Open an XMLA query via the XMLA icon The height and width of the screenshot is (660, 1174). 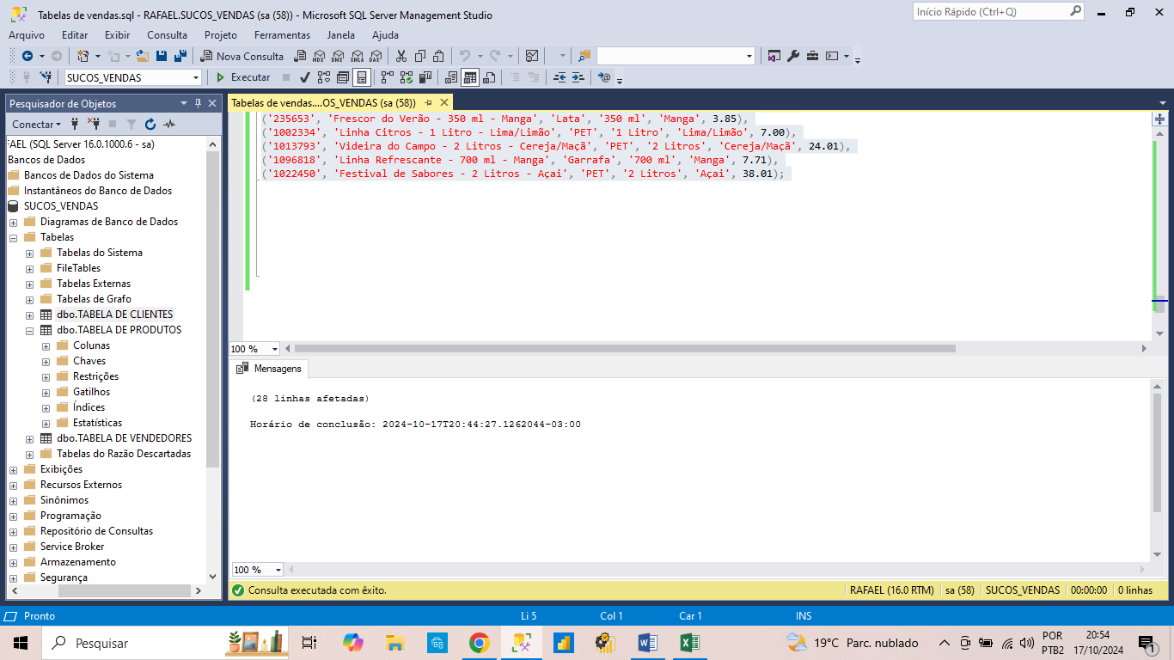357,56
